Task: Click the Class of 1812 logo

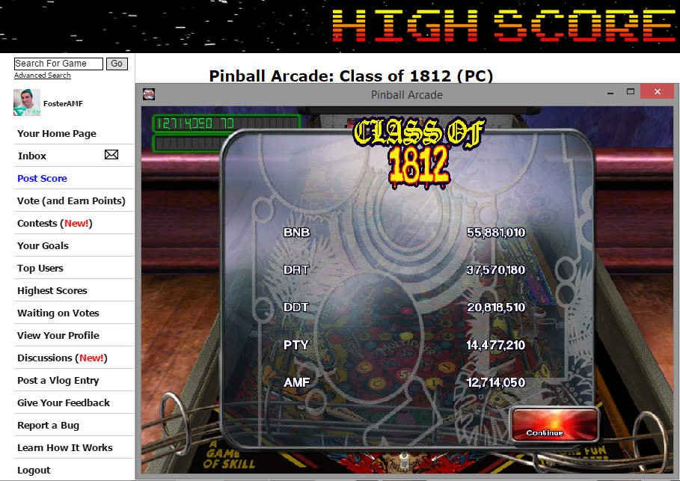Action: pos(418,153)
